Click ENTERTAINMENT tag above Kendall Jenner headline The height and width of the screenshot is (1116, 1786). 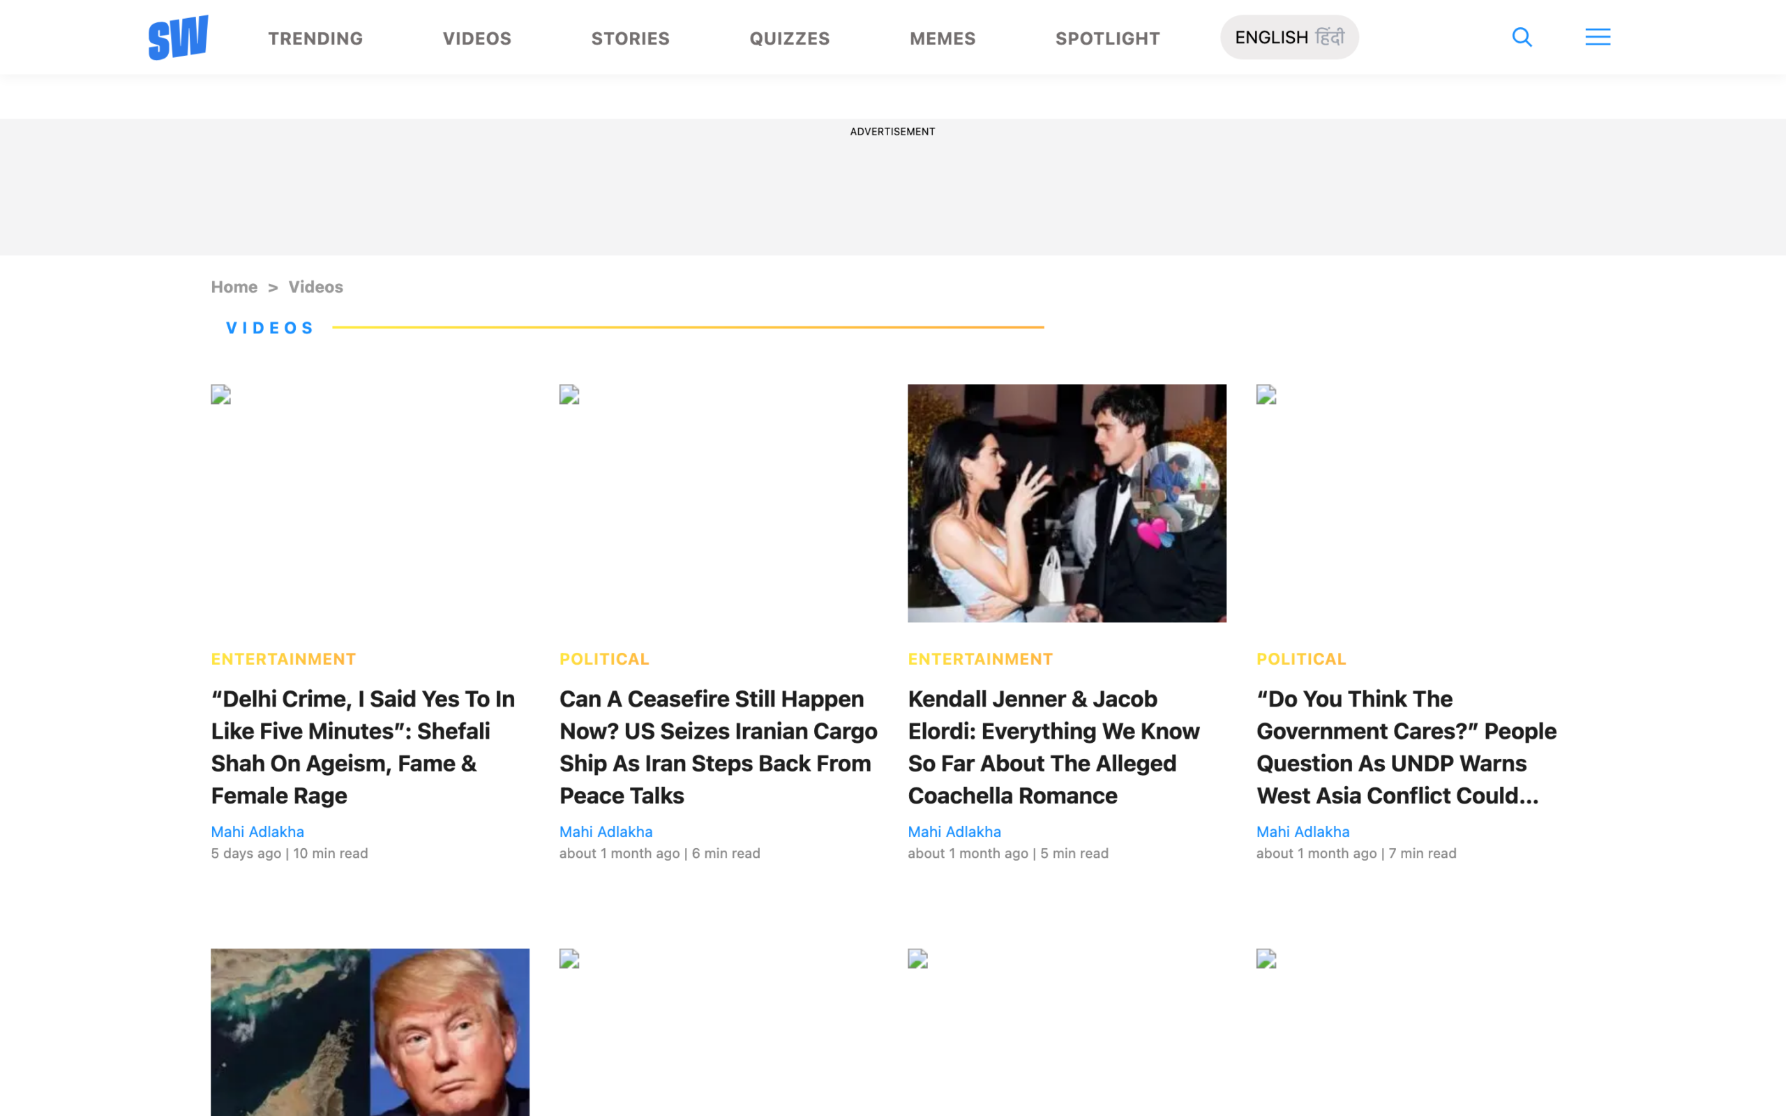point(980,658)
